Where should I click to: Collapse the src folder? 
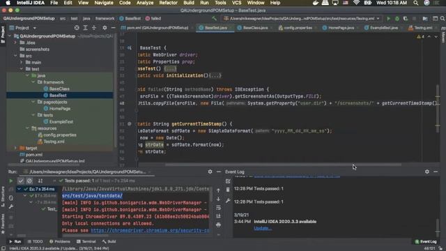pyautogui.click(x=15, y=56)
